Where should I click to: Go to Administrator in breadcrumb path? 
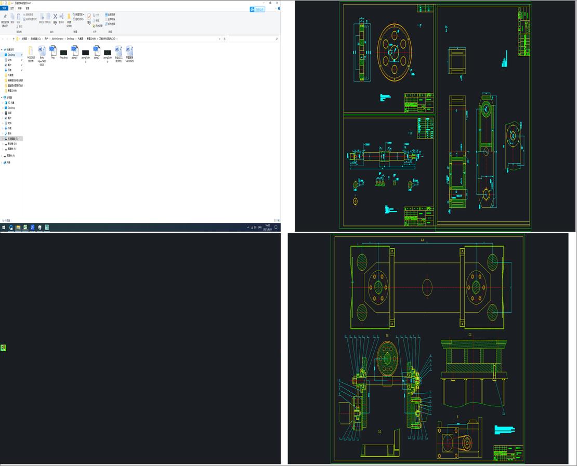click(x=57, y=38)
